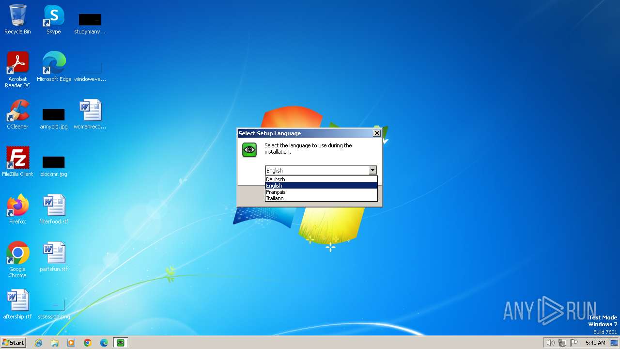620x349 pixels.
Task: Close the Select Setup Language dialog
Action: 377,133
